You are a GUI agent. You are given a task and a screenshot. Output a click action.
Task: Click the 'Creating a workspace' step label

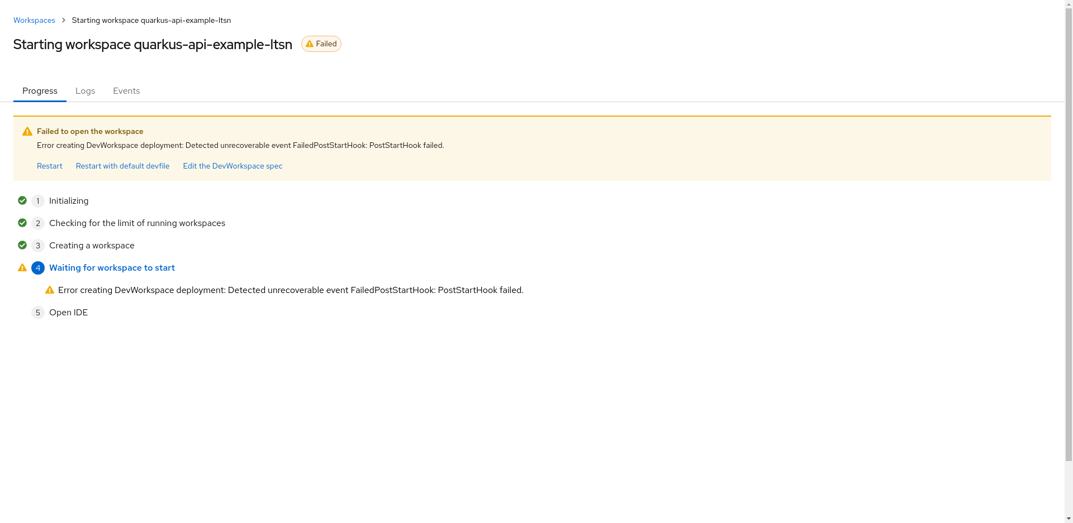(92, 246)
